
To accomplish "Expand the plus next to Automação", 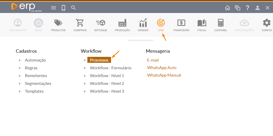I will 19,60.
